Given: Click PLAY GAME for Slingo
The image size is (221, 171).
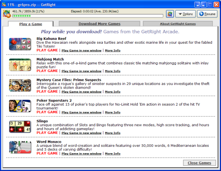Looking at the screenshot, I should (x=47, y=133).
